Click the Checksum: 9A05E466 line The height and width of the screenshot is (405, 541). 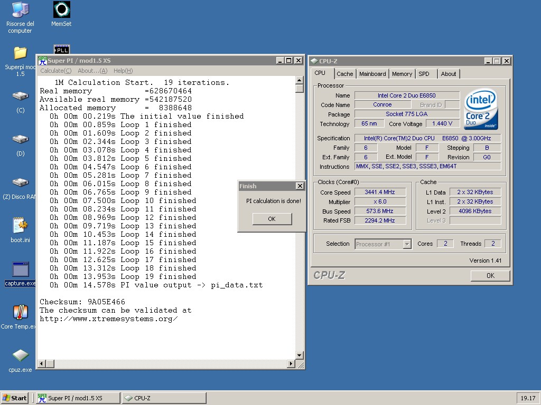pos(82,302)
